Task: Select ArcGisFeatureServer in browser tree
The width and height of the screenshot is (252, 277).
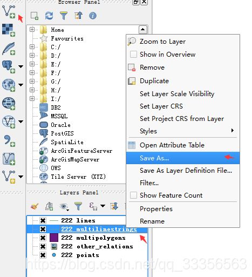Action: tap(81, 151)
